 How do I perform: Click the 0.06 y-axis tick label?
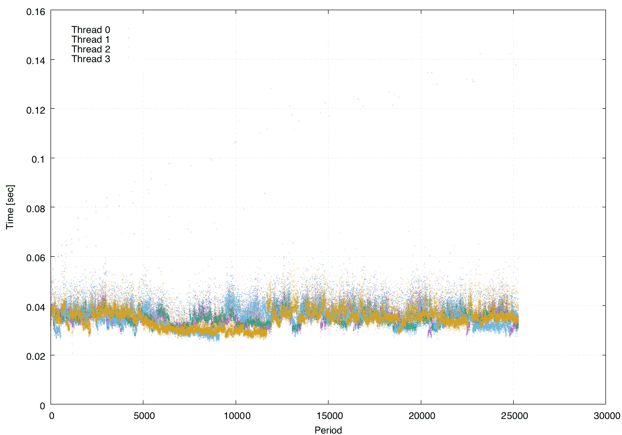35,257
